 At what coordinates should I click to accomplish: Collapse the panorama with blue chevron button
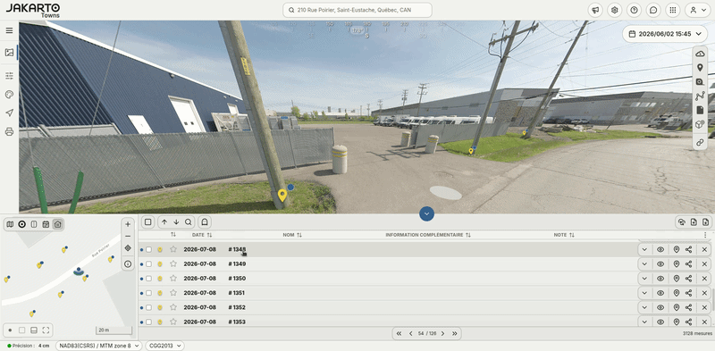(426, 213)
